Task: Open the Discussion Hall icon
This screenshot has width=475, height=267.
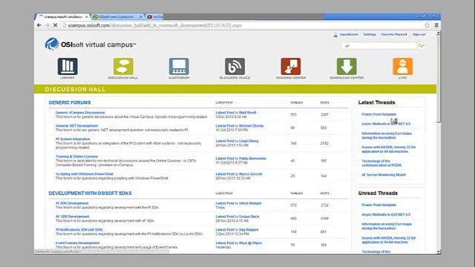Action: tap(123, 66)
